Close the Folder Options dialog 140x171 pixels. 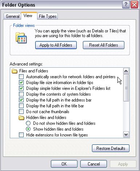[134, 5]
